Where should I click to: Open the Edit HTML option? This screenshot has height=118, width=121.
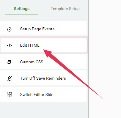44,45
